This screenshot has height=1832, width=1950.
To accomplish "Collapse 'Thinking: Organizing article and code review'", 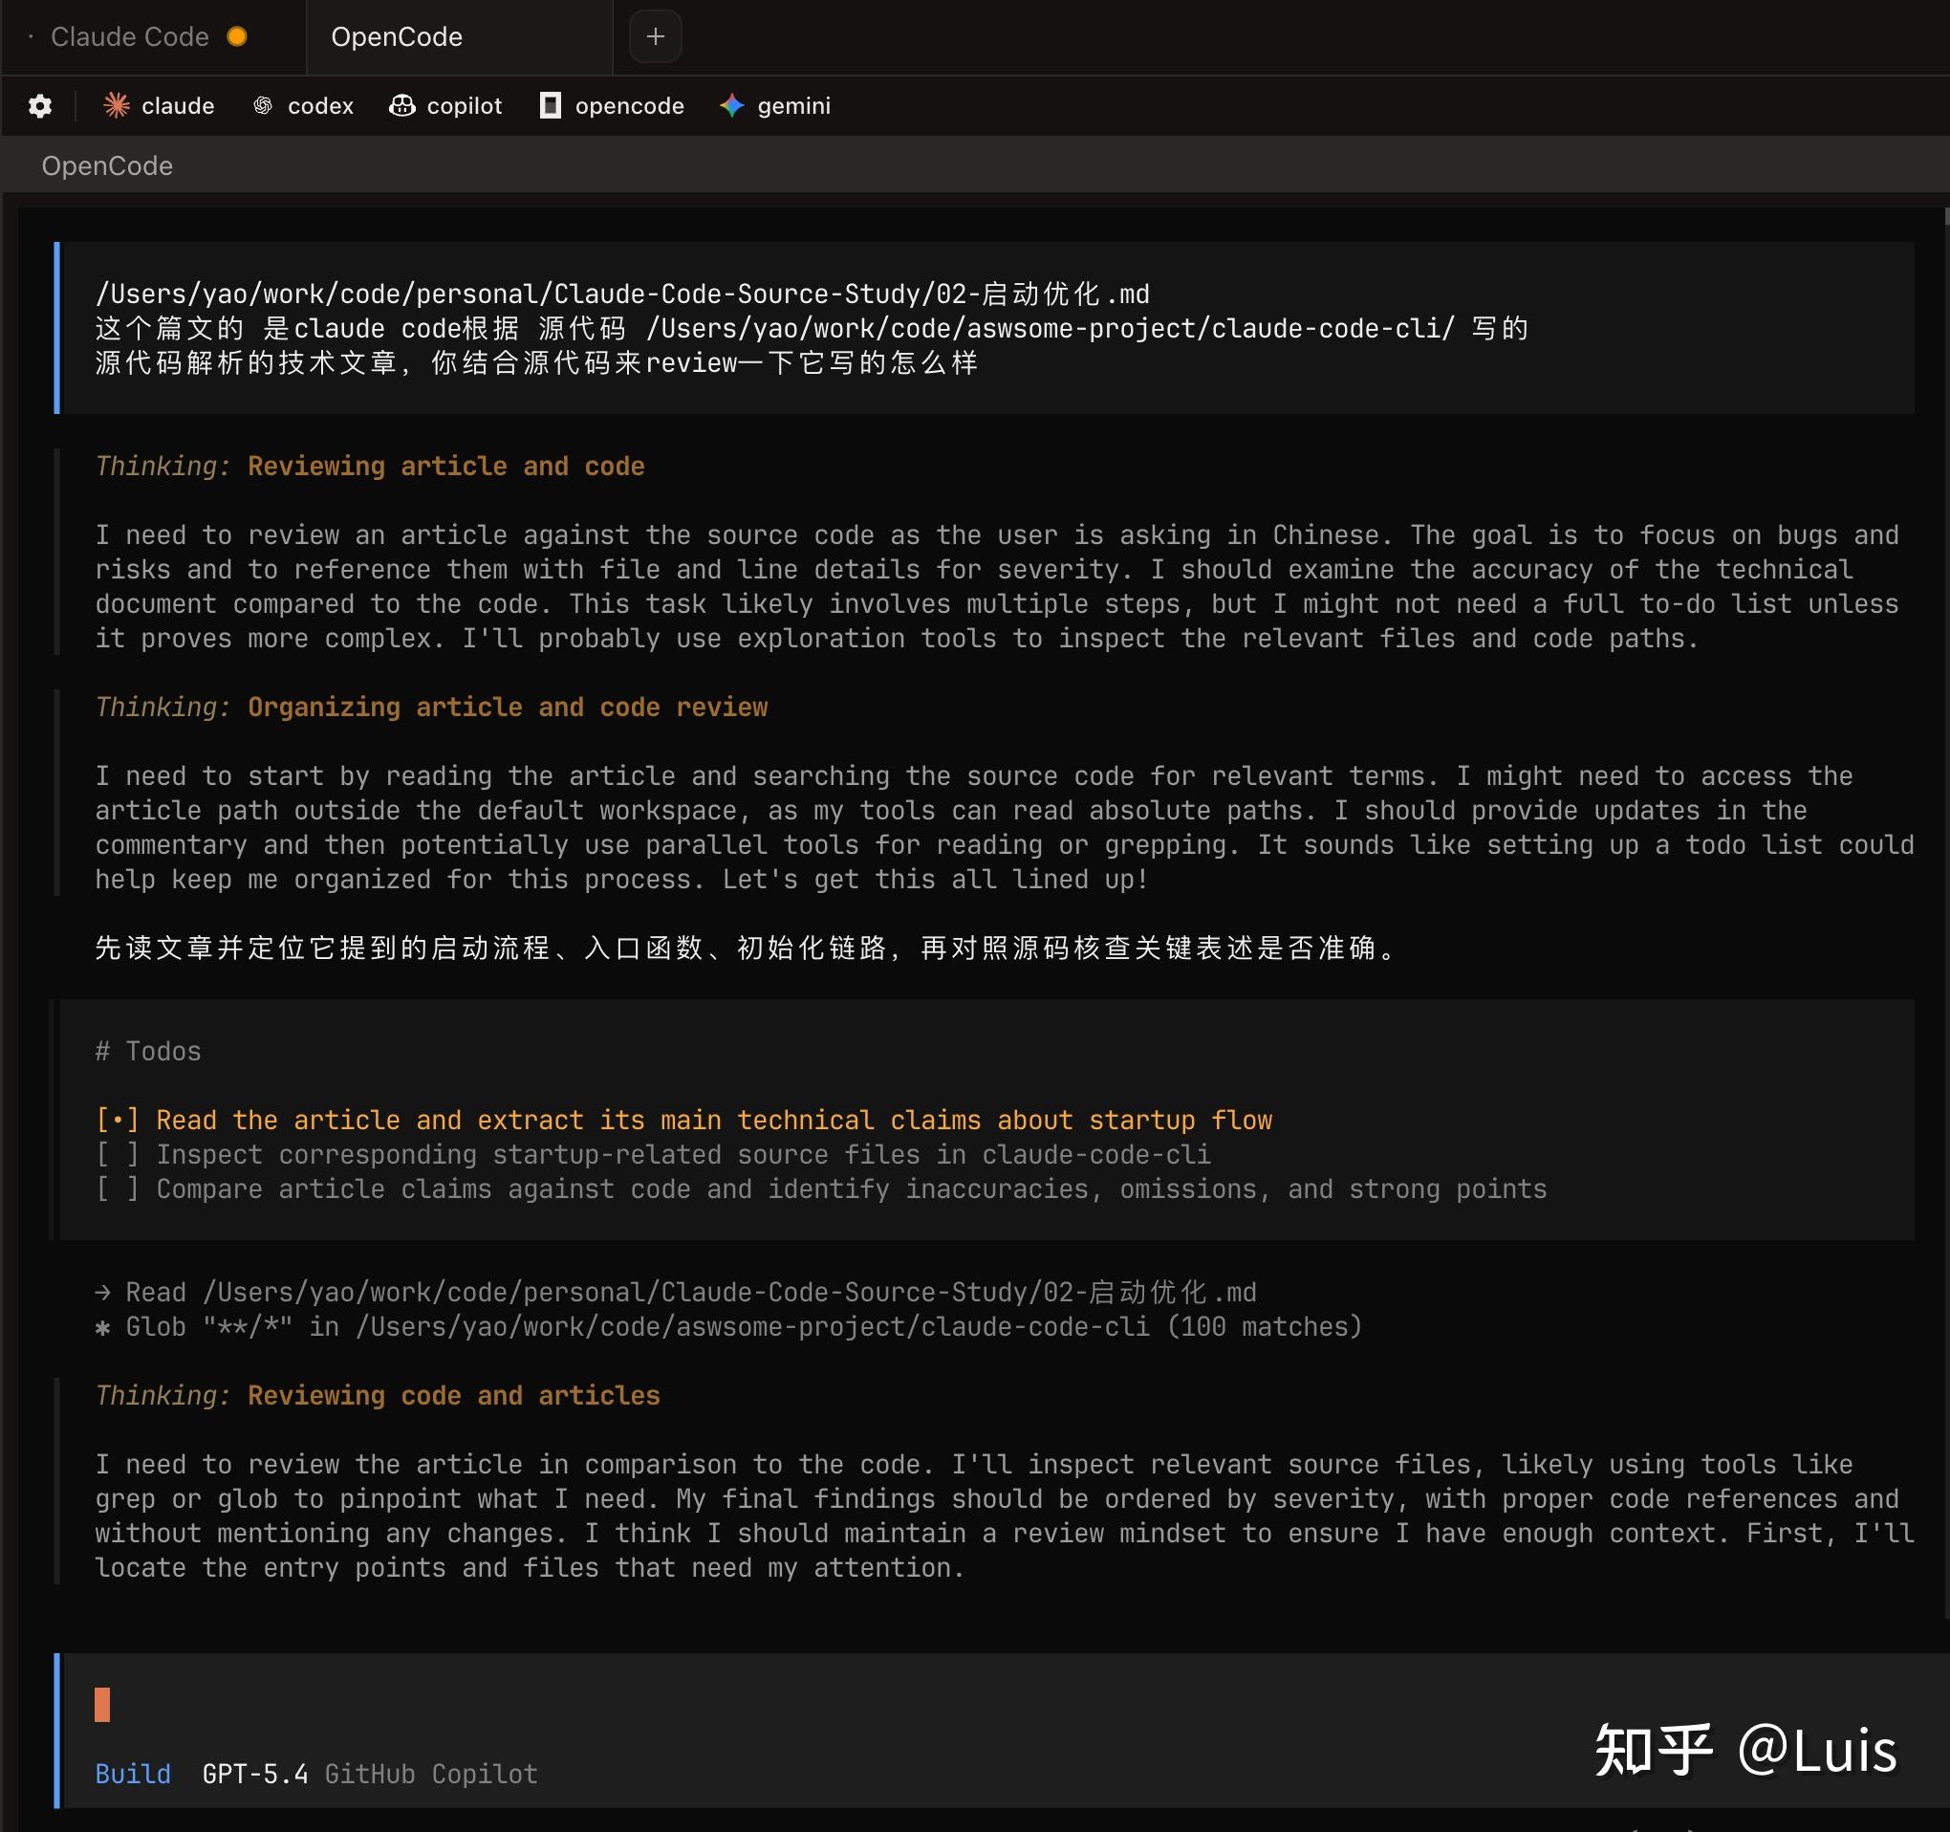I will [432, 707].
